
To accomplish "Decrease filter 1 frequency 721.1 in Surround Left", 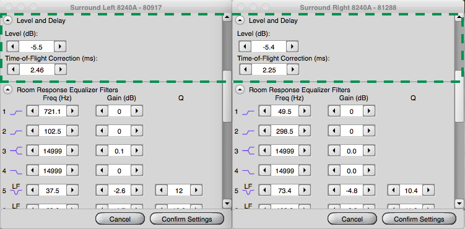I will coord(33,111).
